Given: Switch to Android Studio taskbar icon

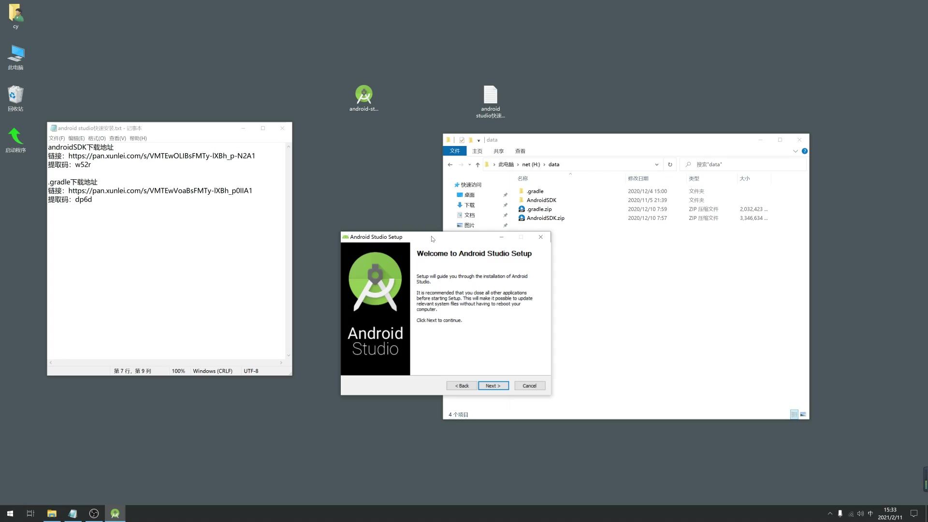Looking at the screenshot, I should [x=115, y=513].
